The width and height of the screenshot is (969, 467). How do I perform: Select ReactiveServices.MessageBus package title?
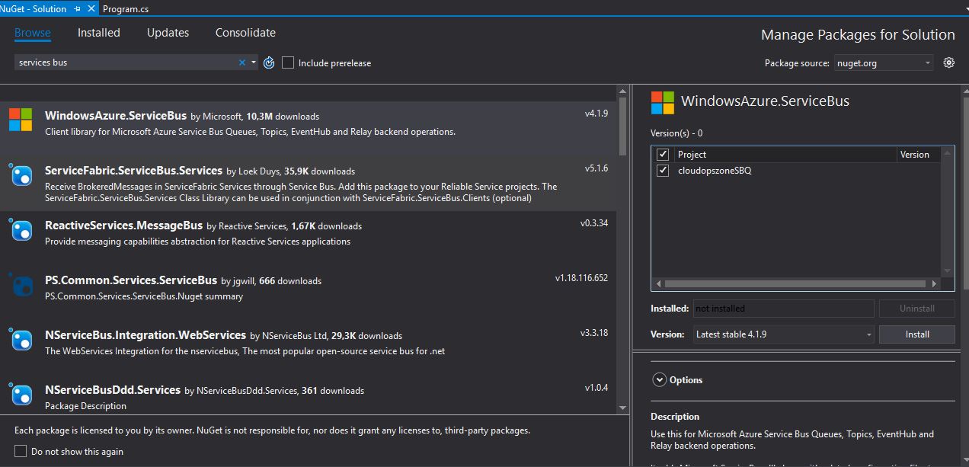(123, 226)
